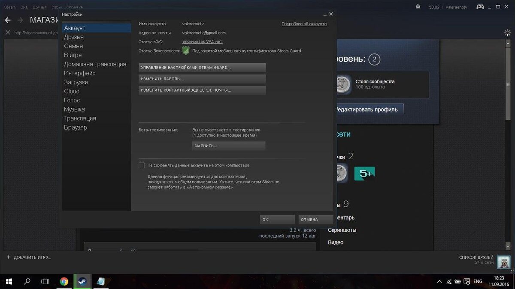Open Windows taskbar search
Viewport: 515px width, 289px height.
point(27,281)
